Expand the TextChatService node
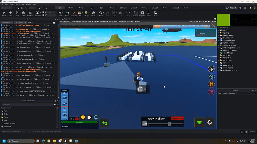 [x=219, y=68]
